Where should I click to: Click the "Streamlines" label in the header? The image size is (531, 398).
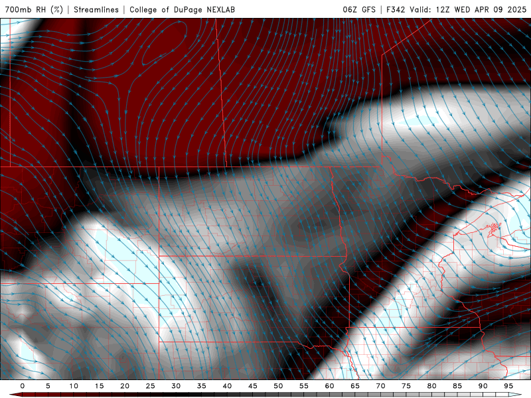point(96,9)
